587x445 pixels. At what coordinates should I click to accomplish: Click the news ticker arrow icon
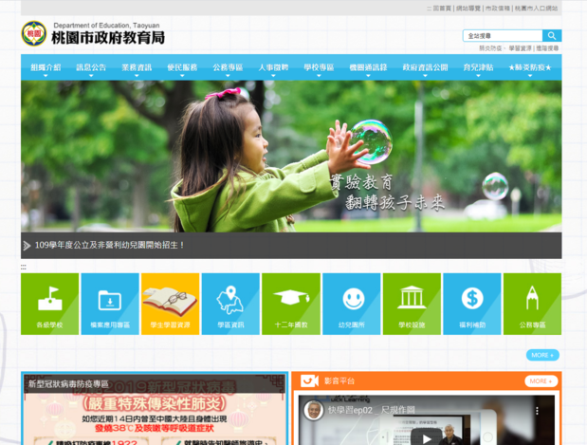pos(27,246)
